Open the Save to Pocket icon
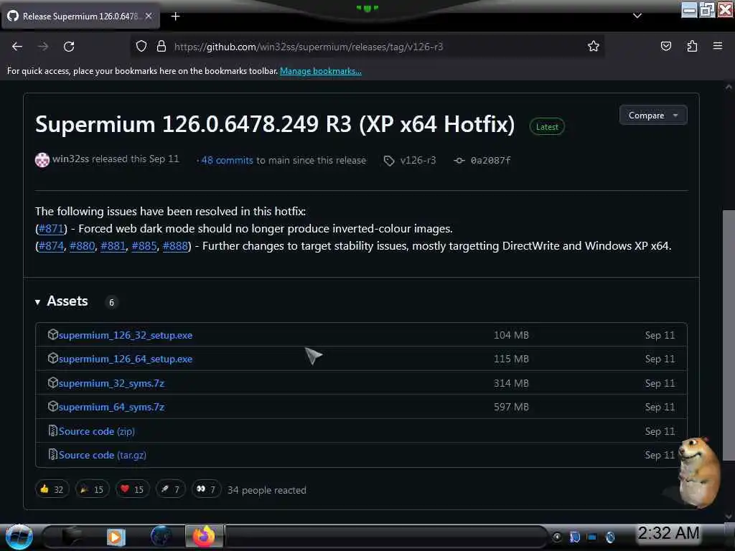The image size is (735, 551). point(665,47)
